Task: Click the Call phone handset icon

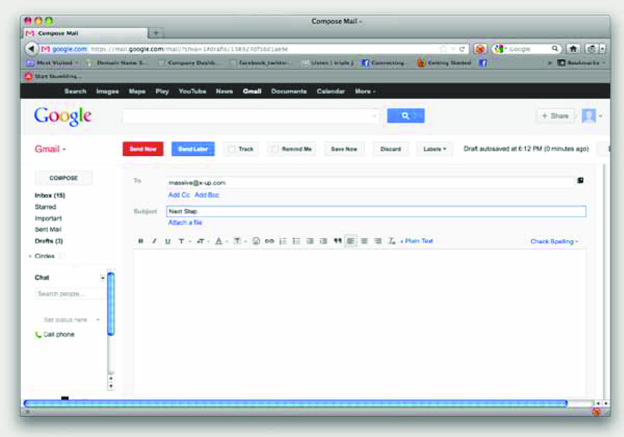Action: (38, 335)
